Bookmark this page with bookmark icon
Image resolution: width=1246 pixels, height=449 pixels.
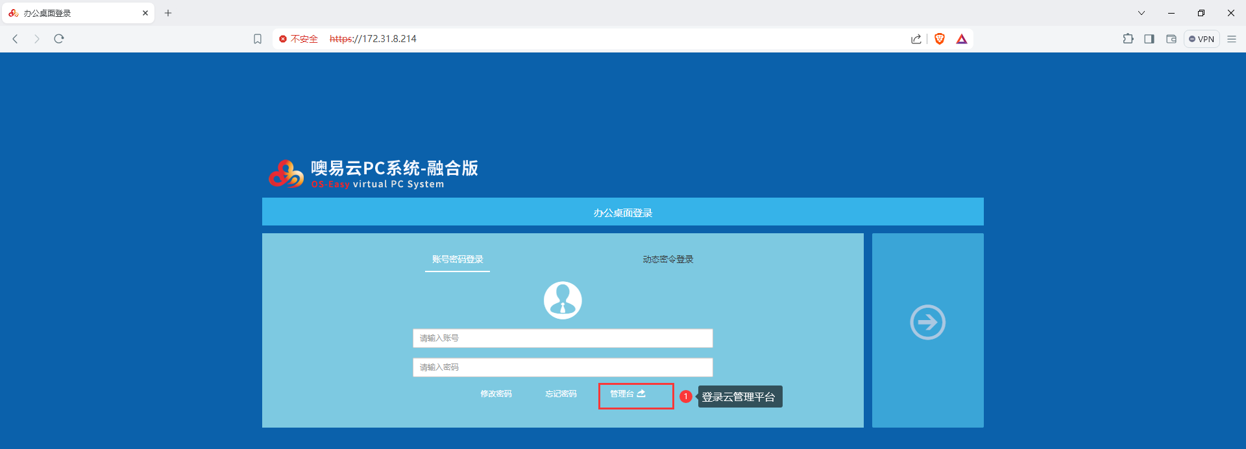point(258,39)
